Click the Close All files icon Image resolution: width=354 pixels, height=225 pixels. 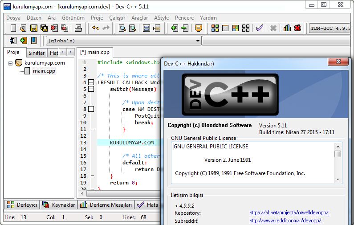pyautogui.click(x=65, y=28)
